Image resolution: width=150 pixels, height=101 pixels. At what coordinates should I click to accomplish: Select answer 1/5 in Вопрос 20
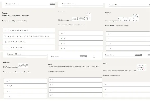(x=25, y=86)
